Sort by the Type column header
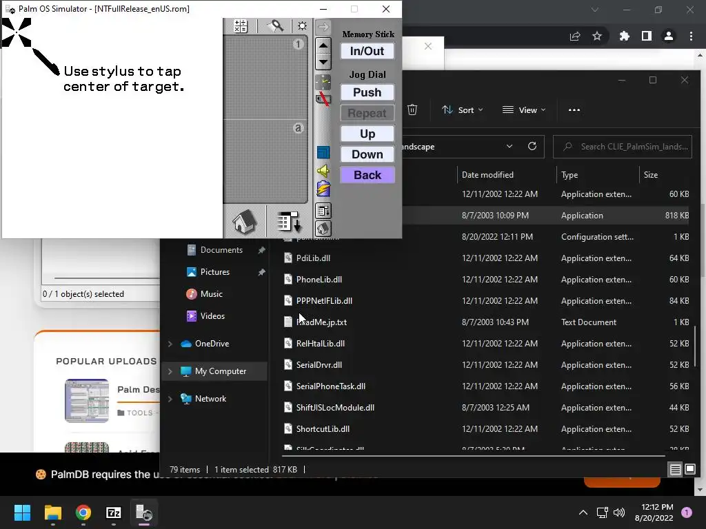Image resolution: width=706 pixels, height=529 pixels. 569,174
